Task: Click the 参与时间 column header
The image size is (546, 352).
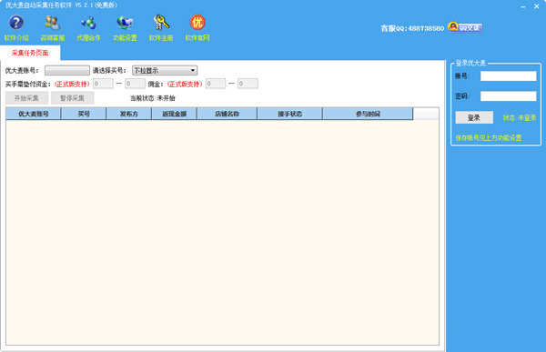Action: click(x=368, y=114)
